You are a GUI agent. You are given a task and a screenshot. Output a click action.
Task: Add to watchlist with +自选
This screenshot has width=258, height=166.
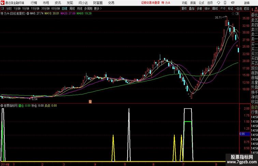239,9
